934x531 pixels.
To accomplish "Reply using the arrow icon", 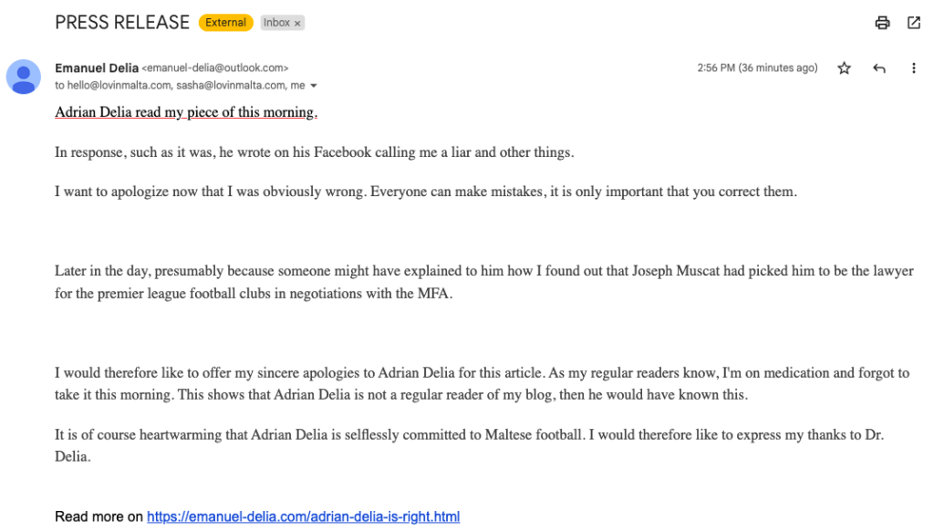I will click(x=879, y=68).
